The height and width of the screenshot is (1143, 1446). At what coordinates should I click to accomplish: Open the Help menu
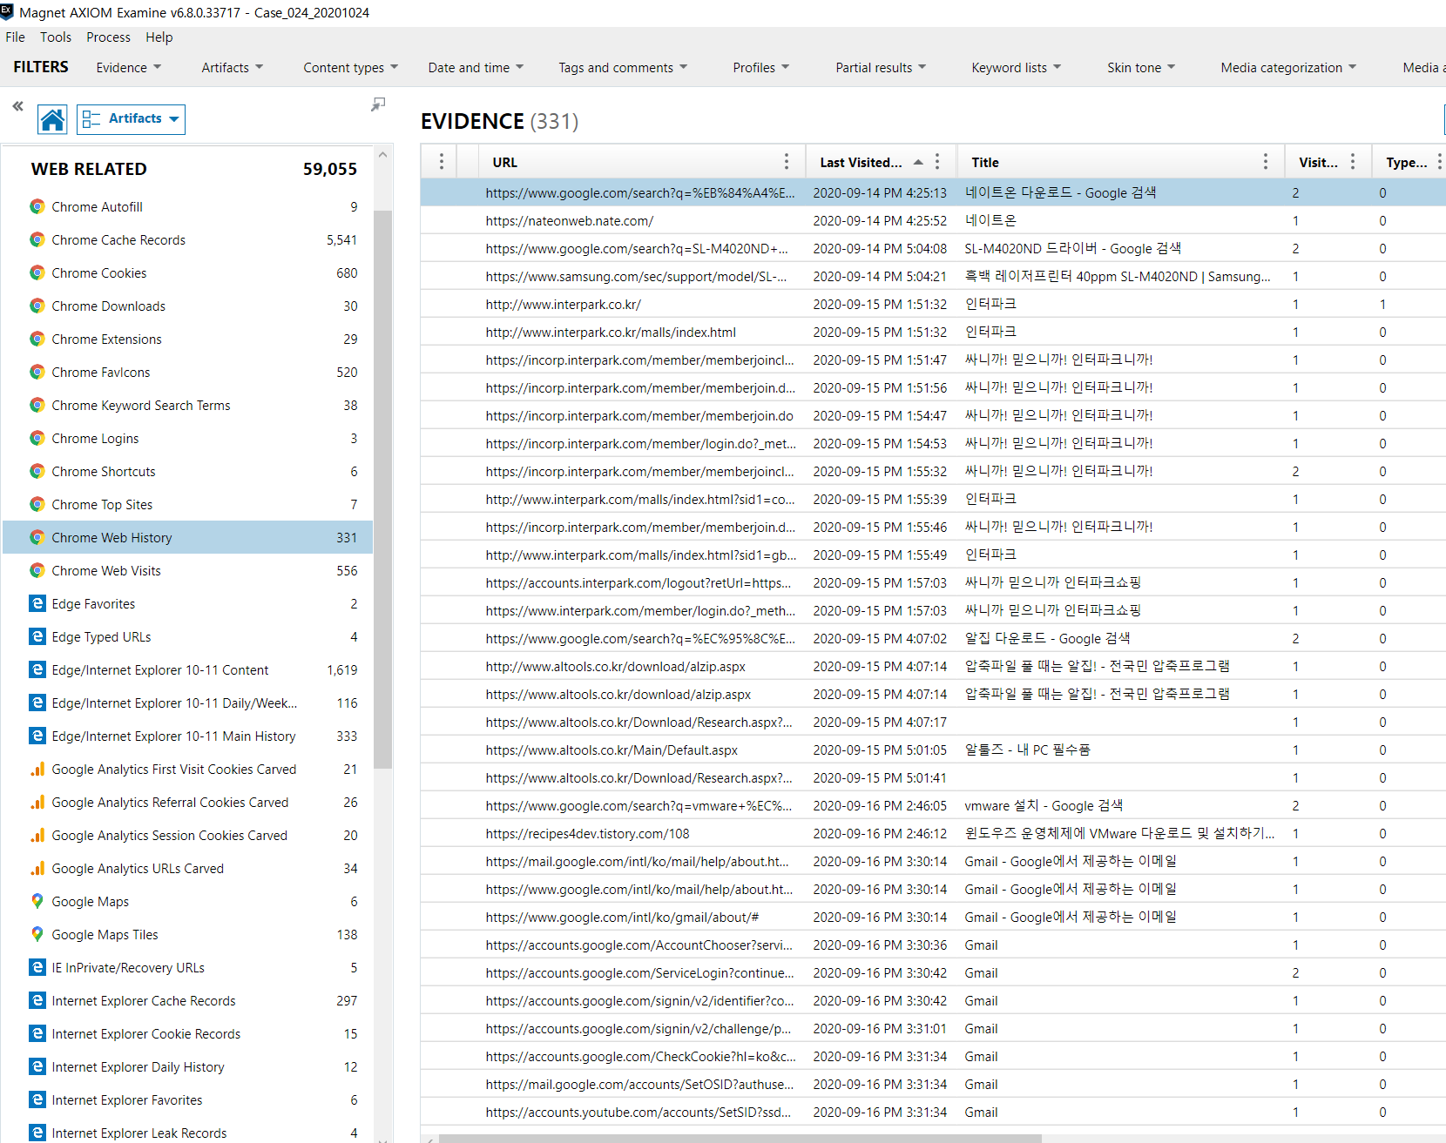(159, 37)
